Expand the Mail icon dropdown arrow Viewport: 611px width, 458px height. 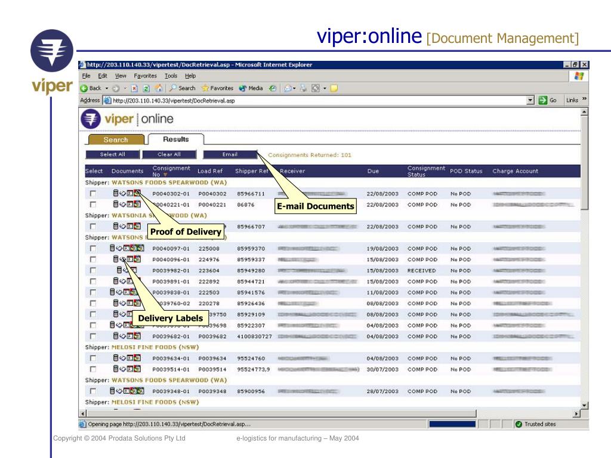tap(294, 88)
